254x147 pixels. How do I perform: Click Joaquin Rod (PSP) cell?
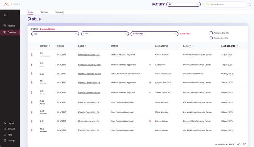coord(163,83)
